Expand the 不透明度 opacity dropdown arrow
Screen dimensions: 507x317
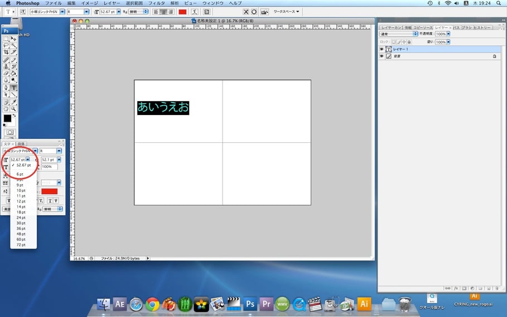[448, 34]
